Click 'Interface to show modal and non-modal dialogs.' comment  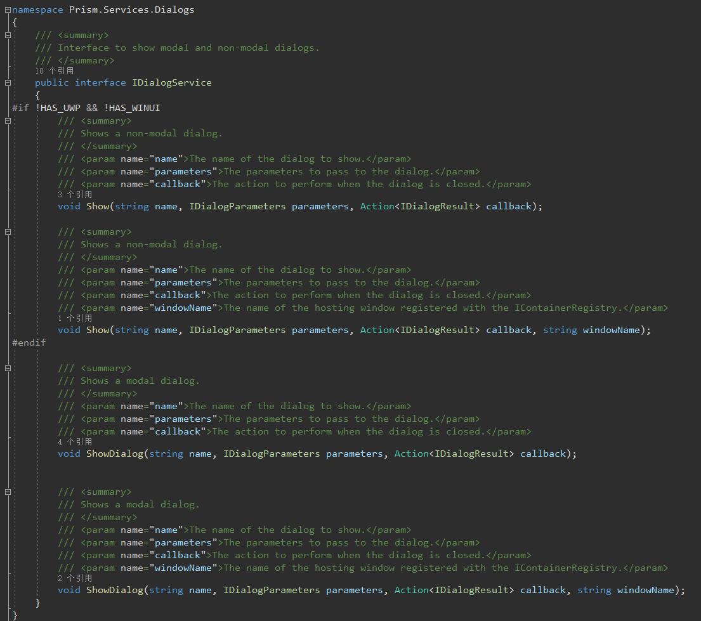click(x=188, y=48)
